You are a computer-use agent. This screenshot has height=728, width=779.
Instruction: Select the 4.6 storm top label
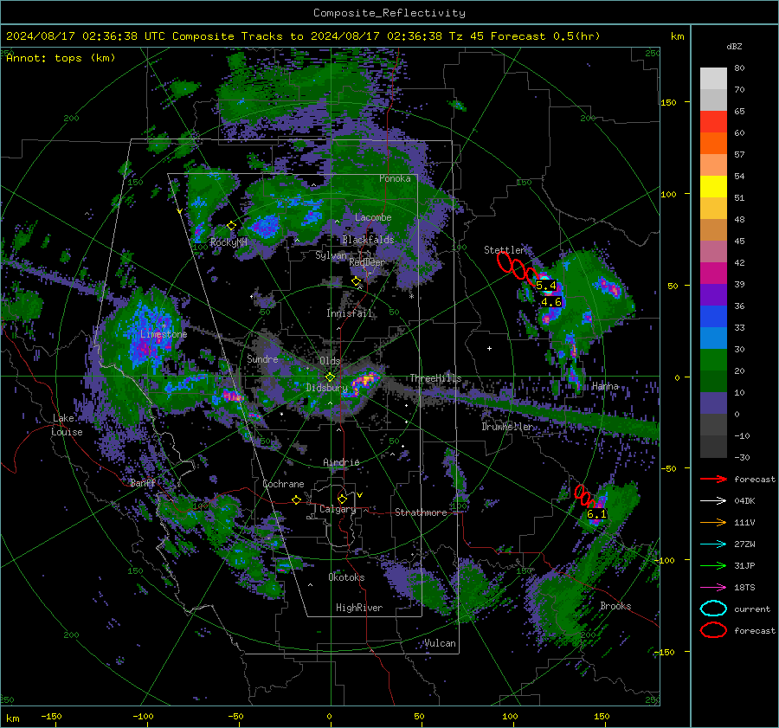click(551, 301)
